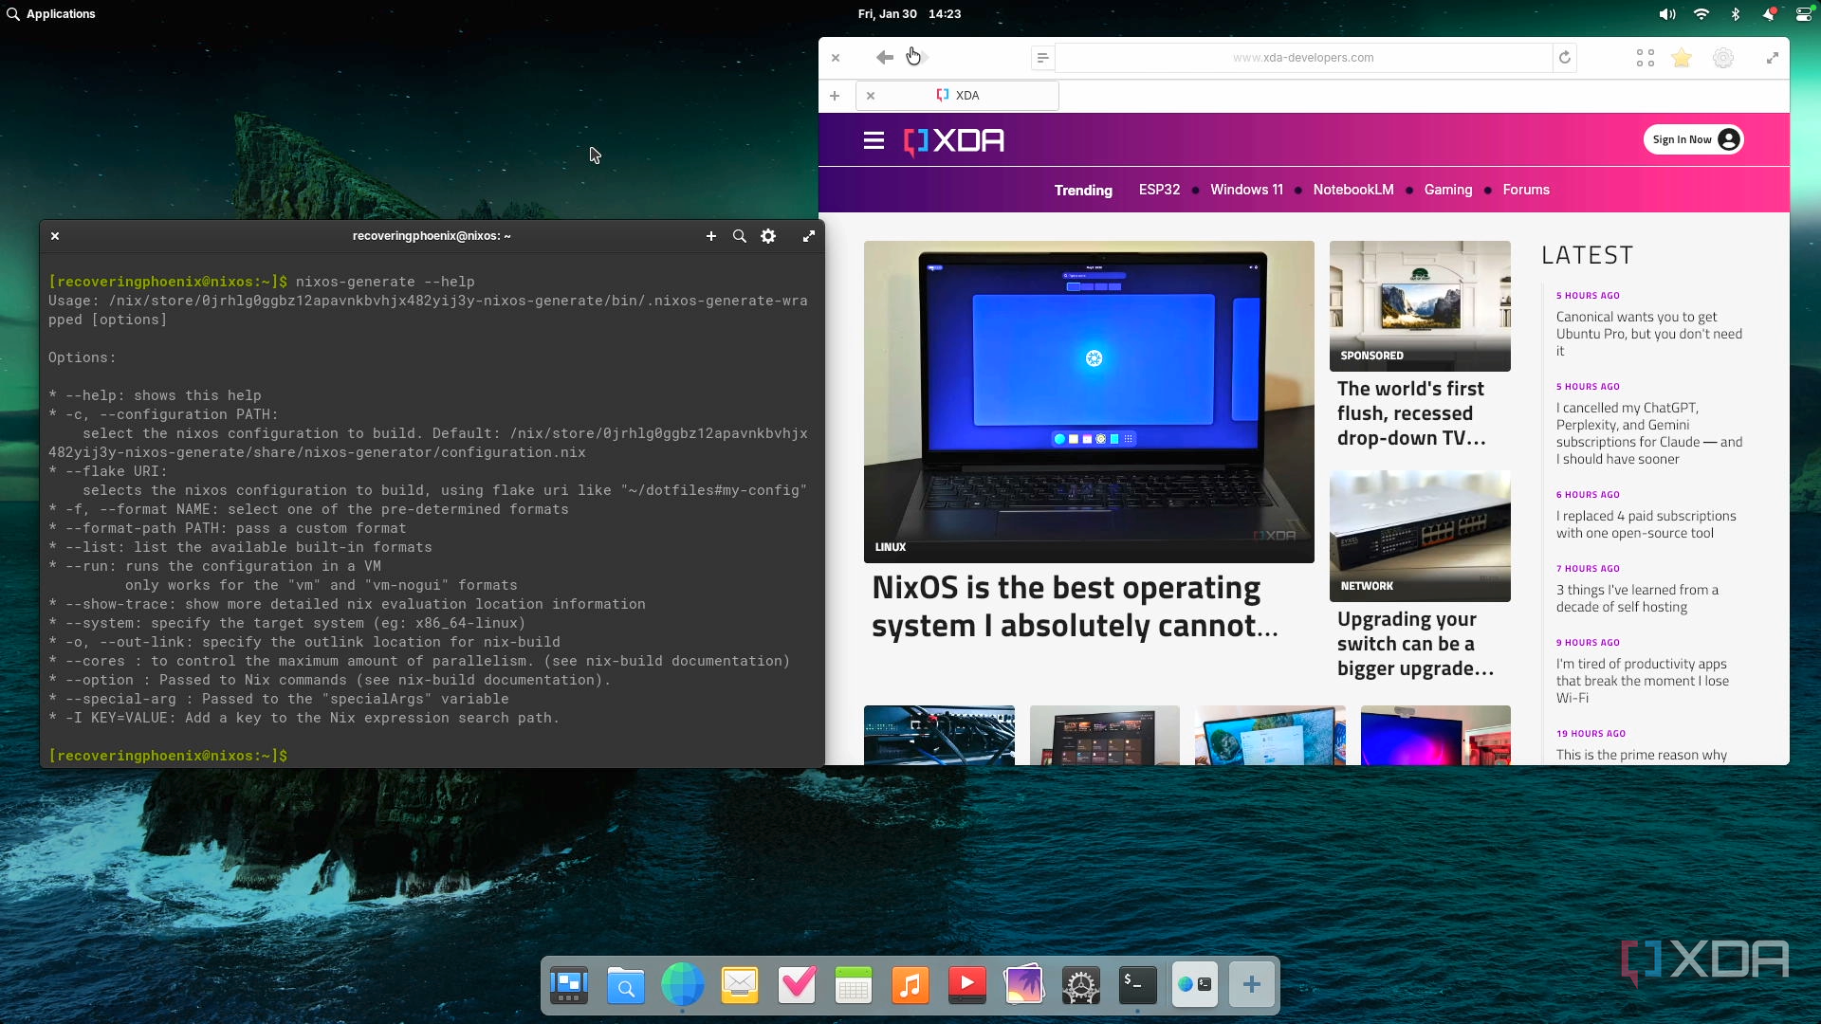This screenshot has width=1821, height=1024.
Task: Open Windows 11 trending topic
Action: (x=1246, y=190)
